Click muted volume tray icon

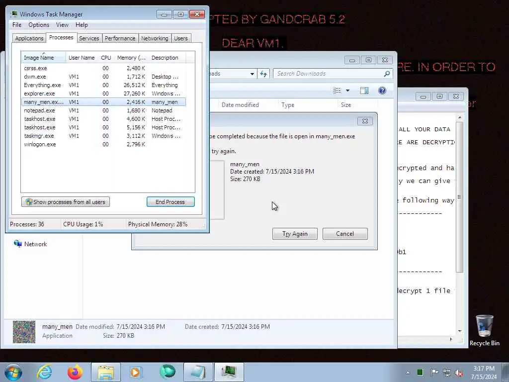coord(459,373)
